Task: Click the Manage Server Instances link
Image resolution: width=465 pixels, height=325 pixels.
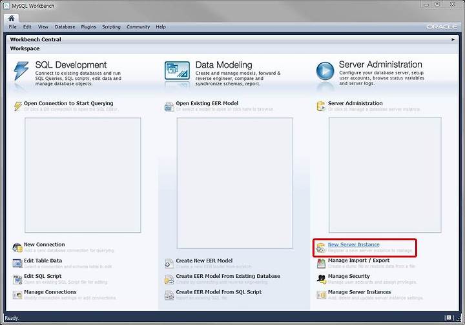Action: point(360,292)
